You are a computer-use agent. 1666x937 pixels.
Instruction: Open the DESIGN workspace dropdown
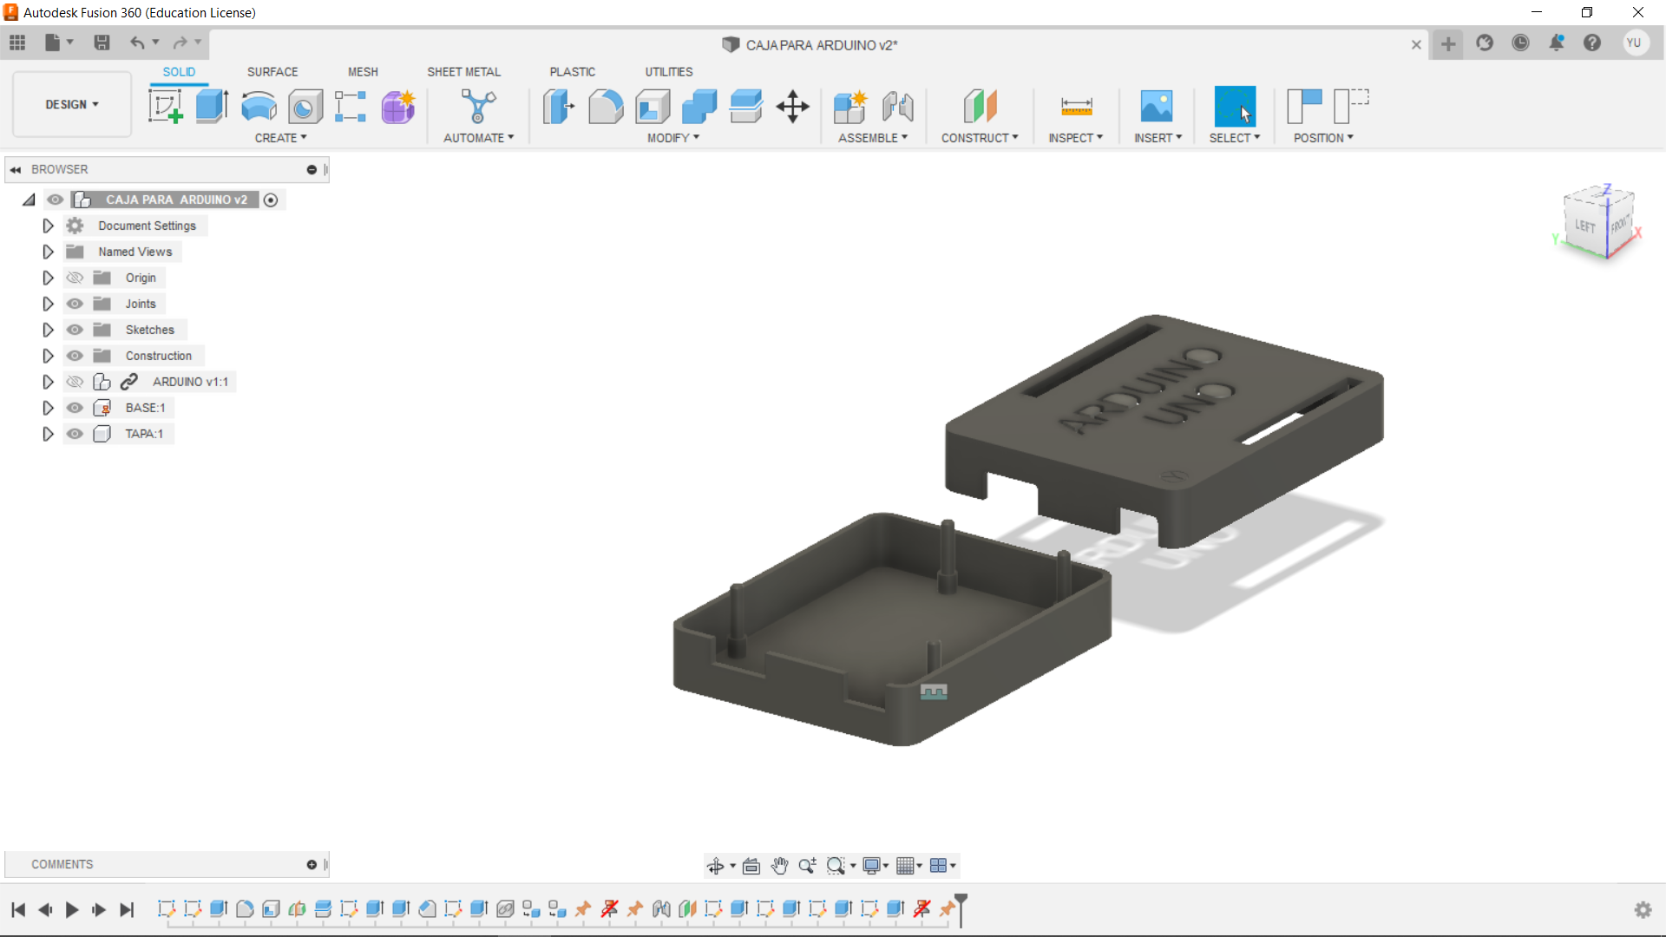(x=71, y=104)
